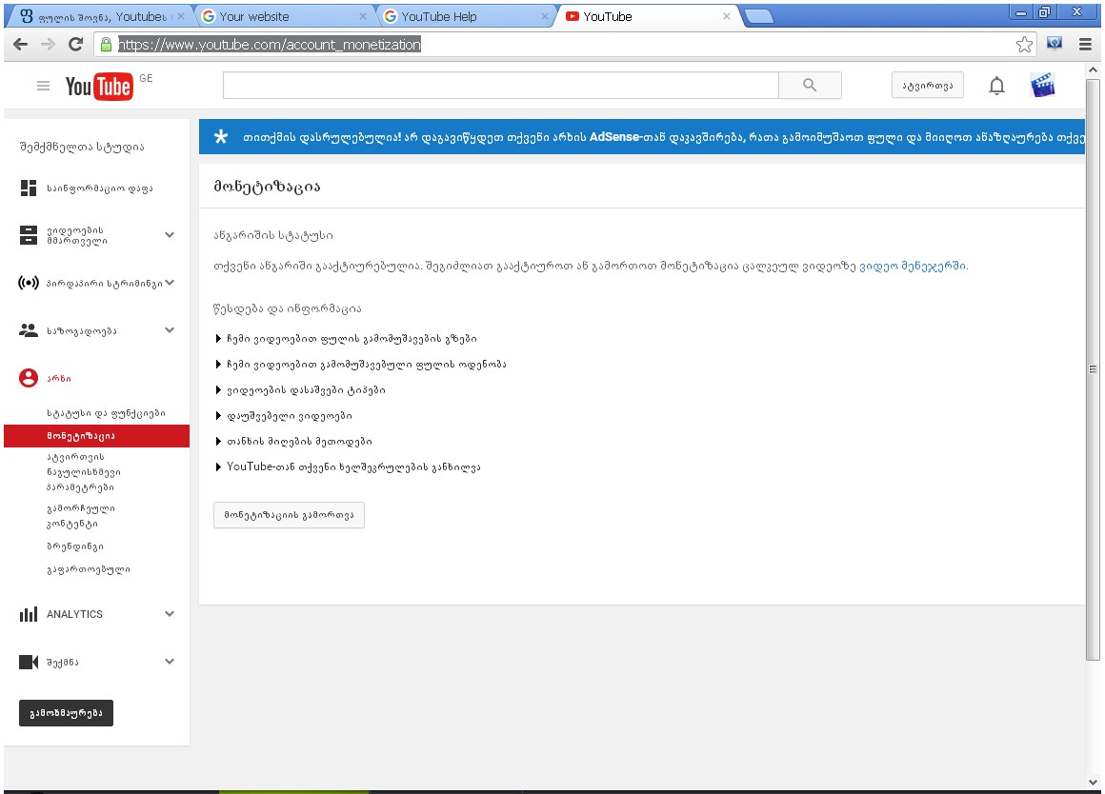Expand the video manager sidebar chevron
The image size is (1105, 794).
point(170,234)
